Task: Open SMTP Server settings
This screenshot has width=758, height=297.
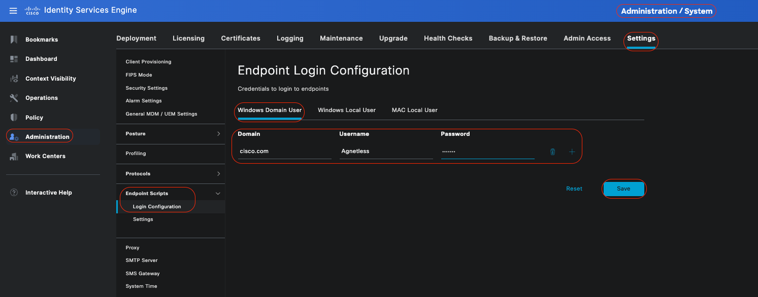Action: [x=141, y=260]
